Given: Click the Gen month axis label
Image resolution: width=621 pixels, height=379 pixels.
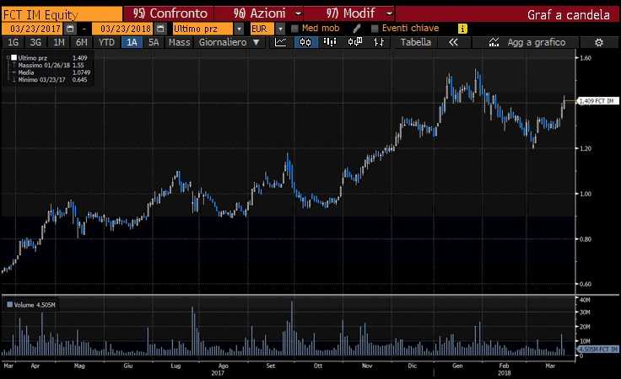Looking at the screenshot, I should click(457, 366).
